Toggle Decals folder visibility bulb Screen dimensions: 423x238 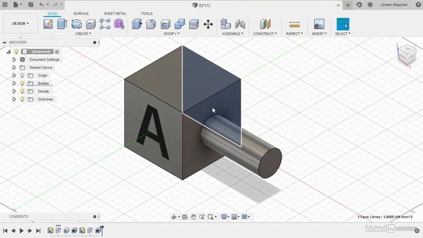[22, 91]
